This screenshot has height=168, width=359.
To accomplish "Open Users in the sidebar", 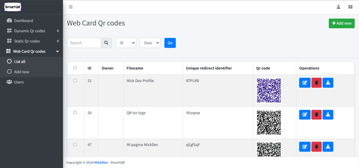I will point(31,82).
